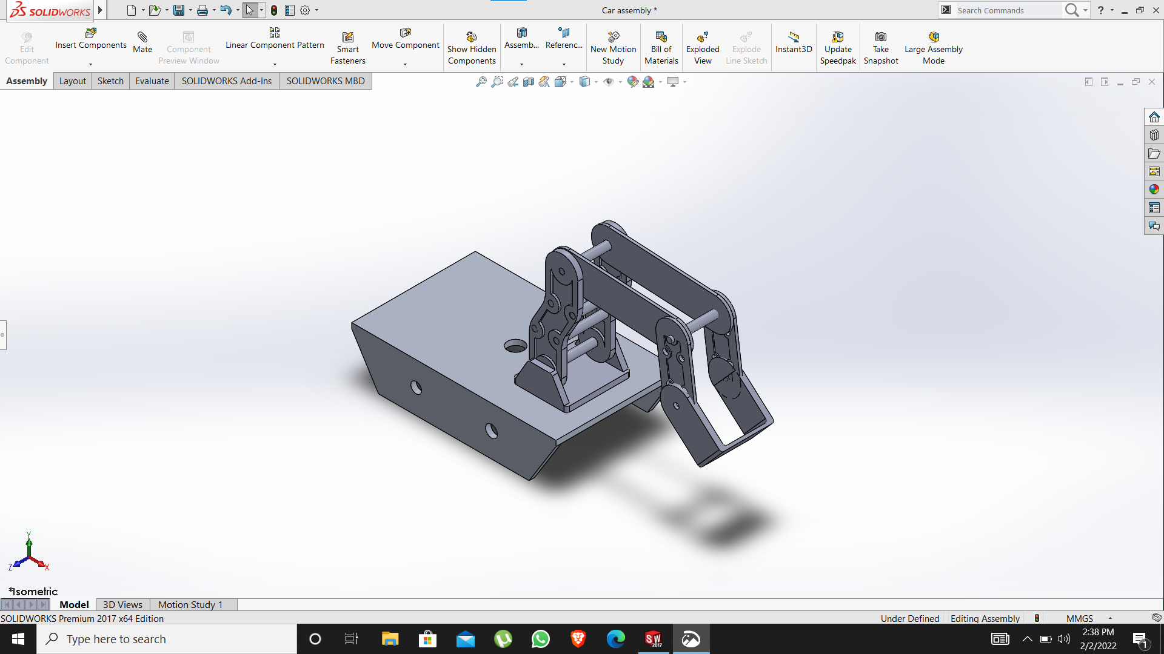Click Zoom to Fit icon

point(481,82)
